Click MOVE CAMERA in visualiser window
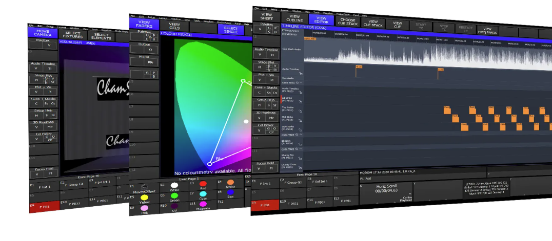The width and height of the screenshot is (552, 241). point(43,33)
